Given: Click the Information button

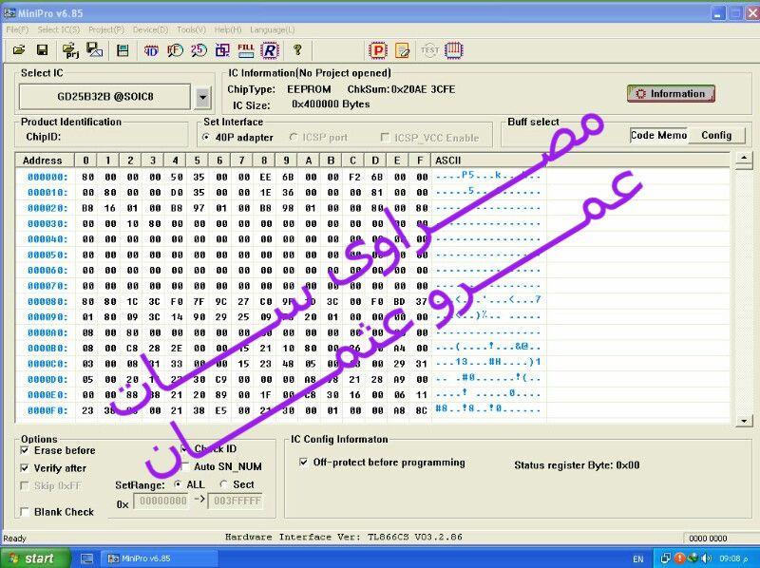Looking at the screenshot, I should tap(671, 93).
